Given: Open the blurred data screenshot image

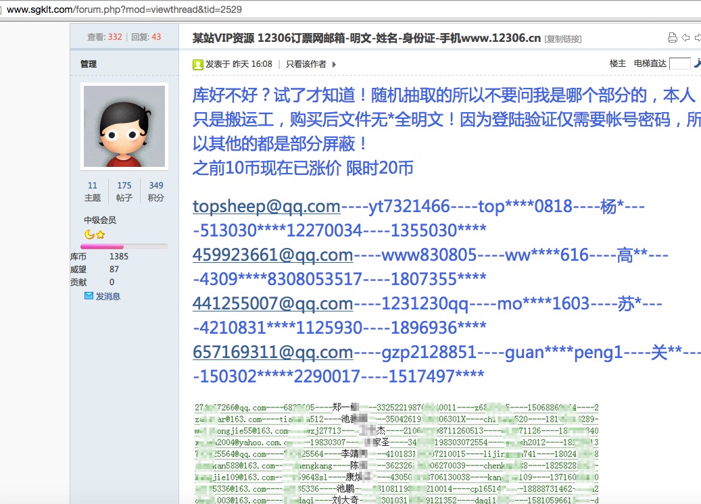Looking at the screenshot, I should [x=397, y=452].
